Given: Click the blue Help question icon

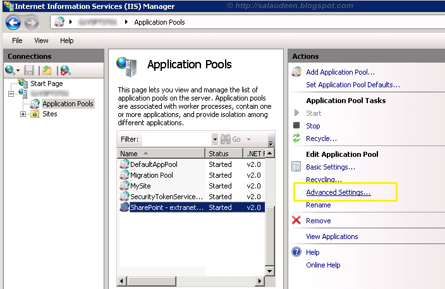Looking at the screenshot, I should pyautogui.click(x=296, y=252).
